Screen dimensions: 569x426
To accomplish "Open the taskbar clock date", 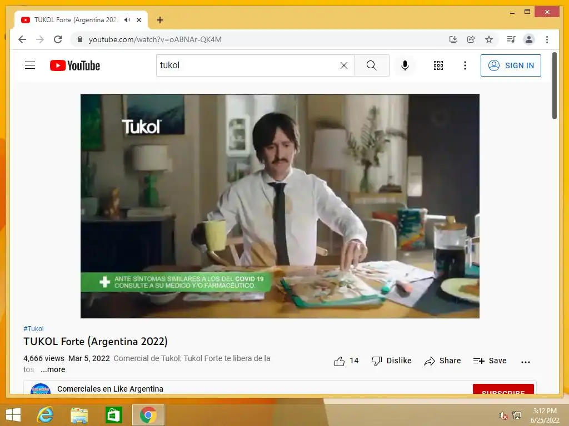I will (545, 415).
